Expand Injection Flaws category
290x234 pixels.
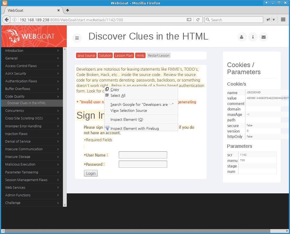32,134
